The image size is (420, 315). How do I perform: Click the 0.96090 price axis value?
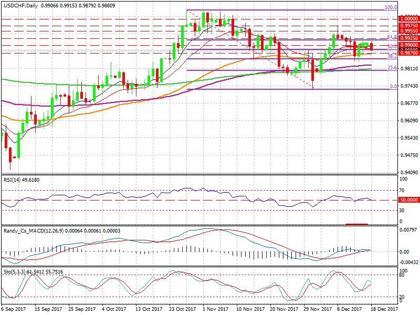pyautogui.click(x=409, y=121)
